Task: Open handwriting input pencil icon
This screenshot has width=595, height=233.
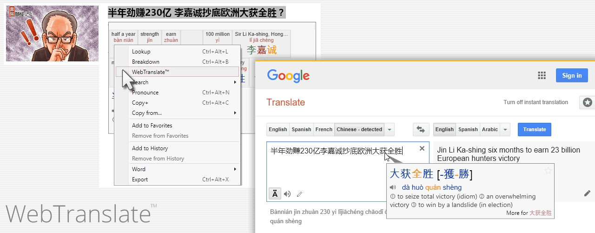Action: 299,194
